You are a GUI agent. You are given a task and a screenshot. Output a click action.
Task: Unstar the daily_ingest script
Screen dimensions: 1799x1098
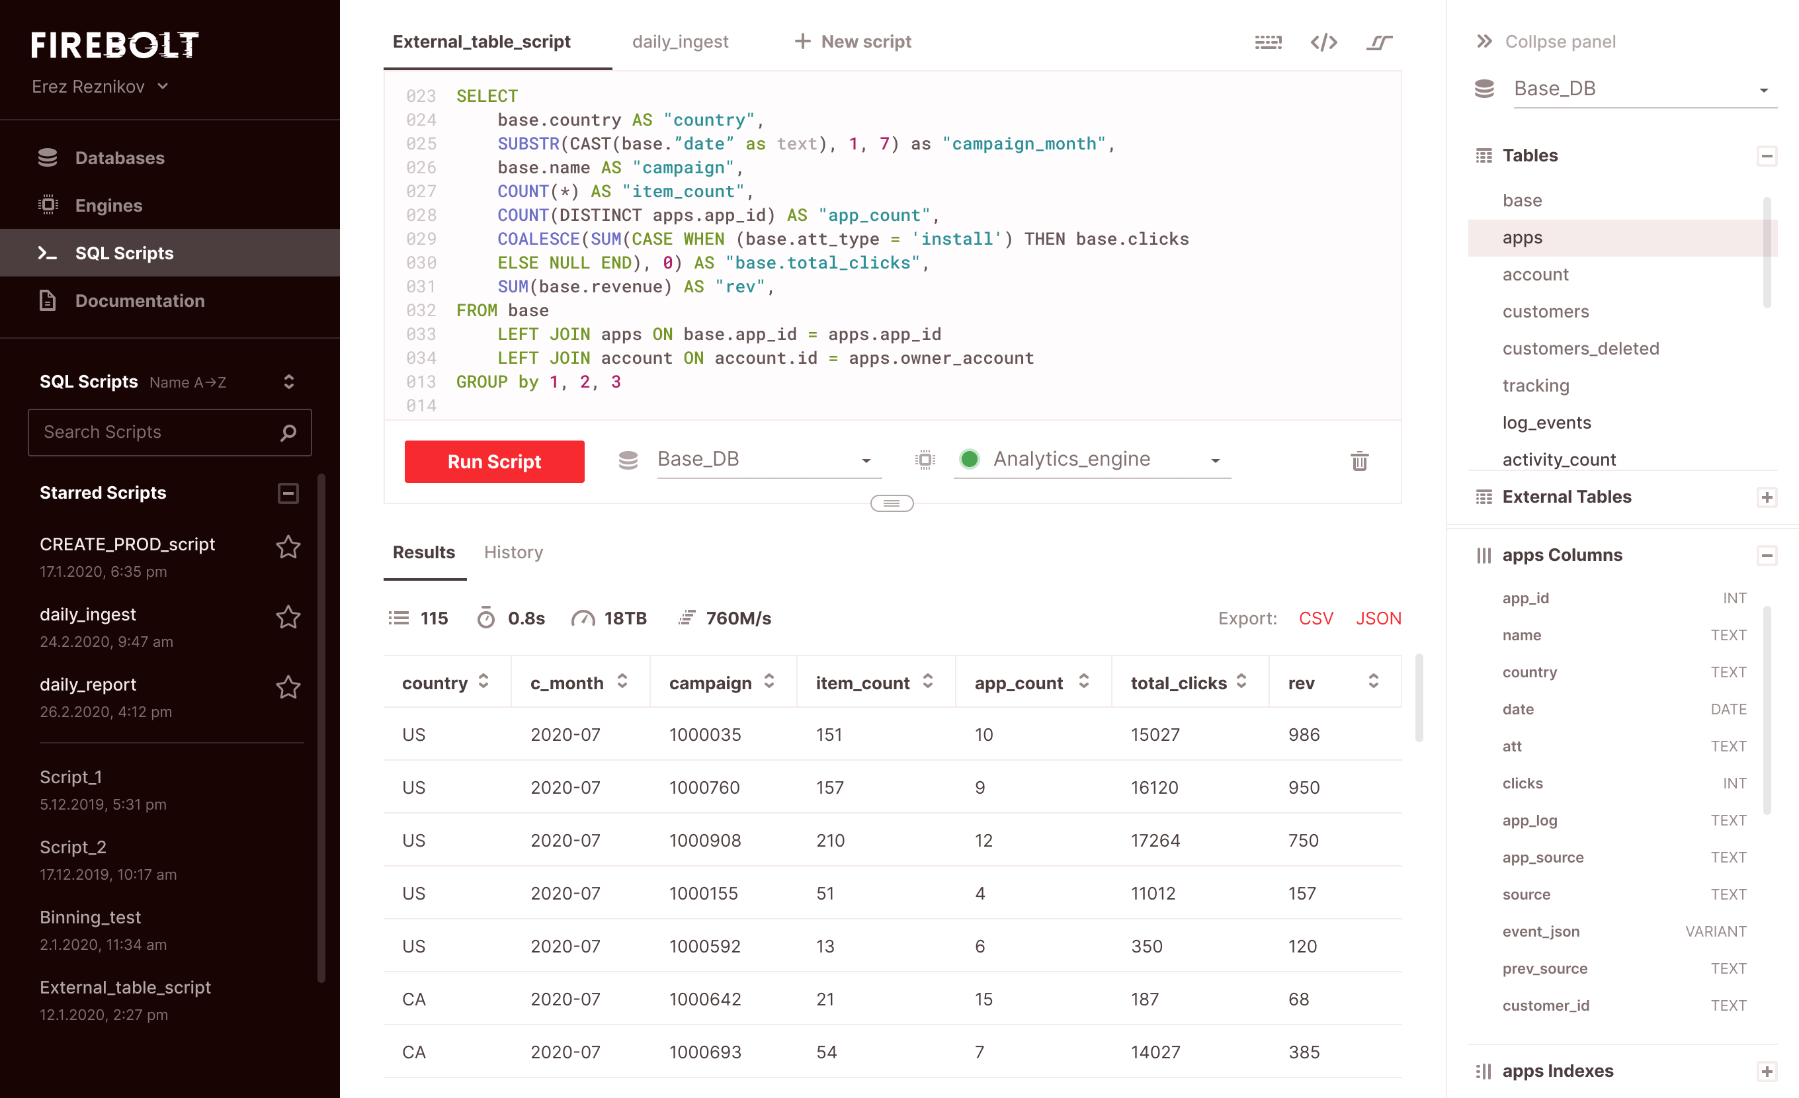(x=289, y=617)
